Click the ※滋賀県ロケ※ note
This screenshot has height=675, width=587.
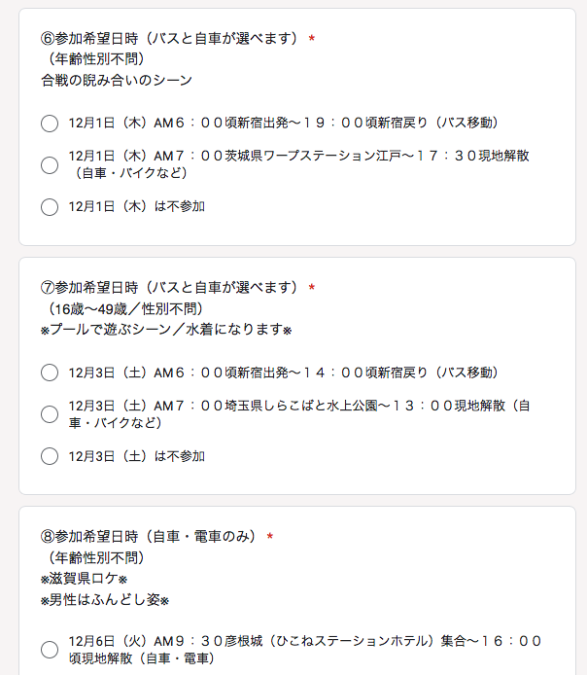point(85,579)
